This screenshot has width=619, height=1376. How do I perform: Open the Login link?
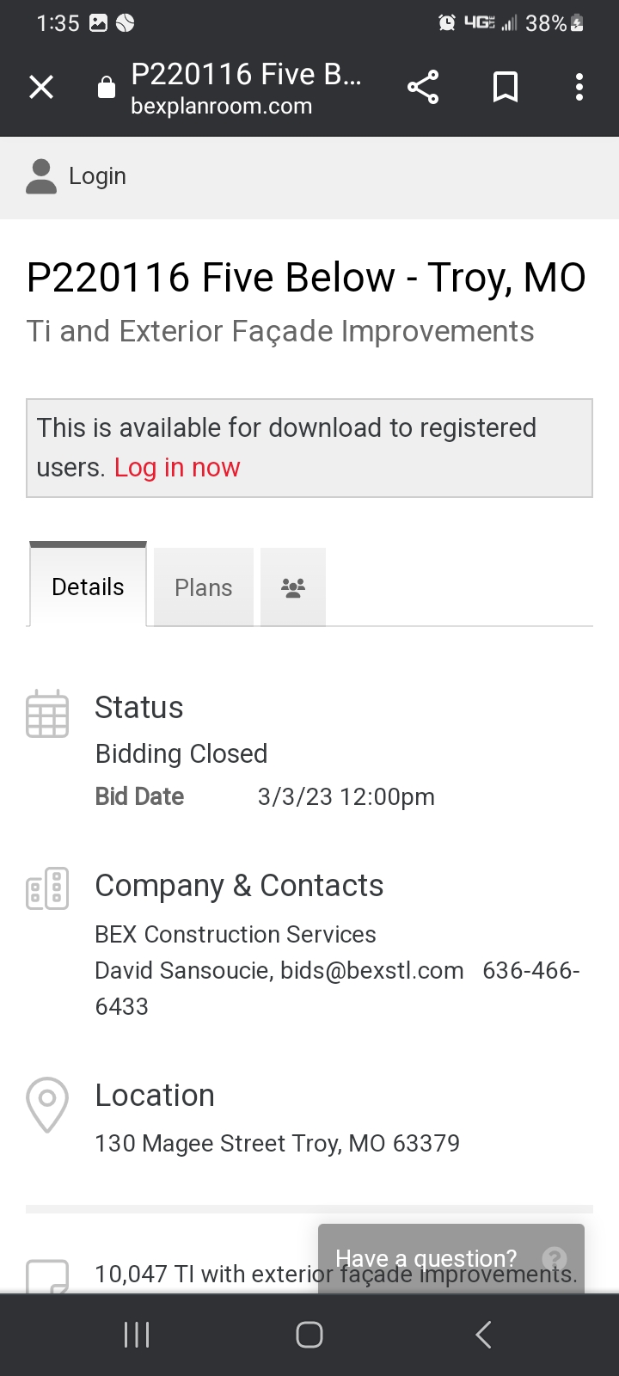[x=97, y=176]
